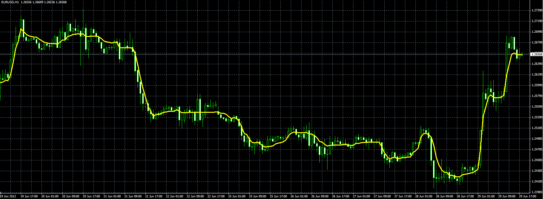Screen dimensions: 543x199
Task: Click the high price 1.26609 in chart header
Action: pyautogui.click(x=37, y=2)
